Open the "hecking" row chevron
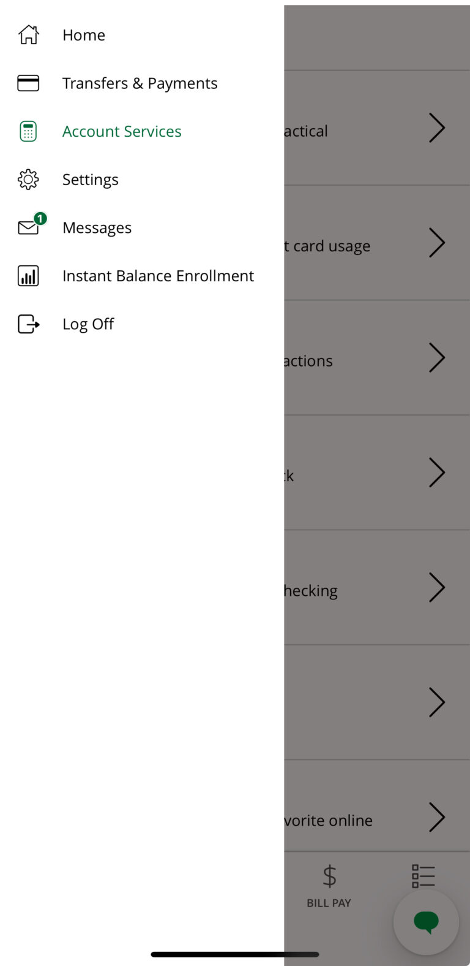The width and height of the screenshot is (470, 966). [436, 587]
